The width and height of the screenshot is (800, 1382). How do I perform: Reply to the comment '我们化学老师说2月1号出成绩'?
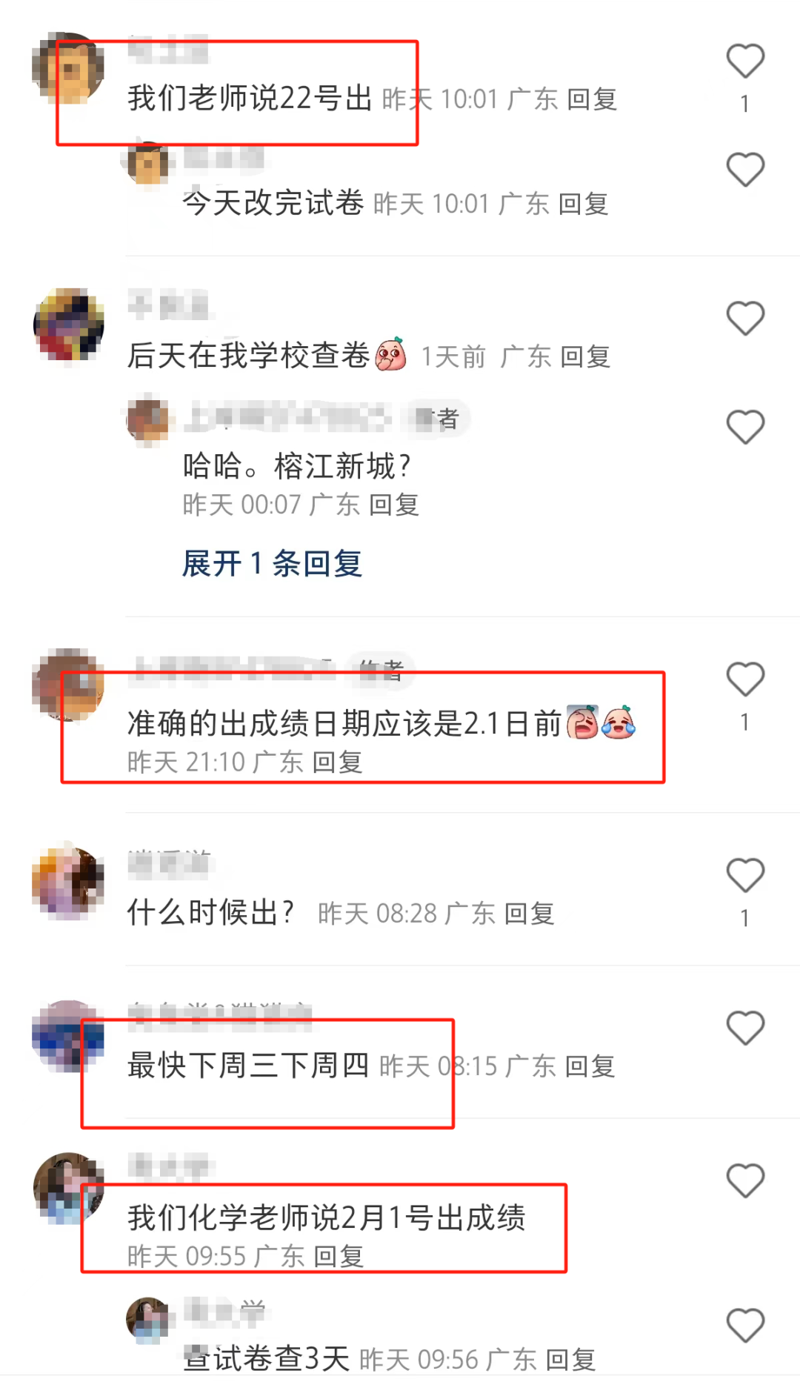coord(339,1257)
